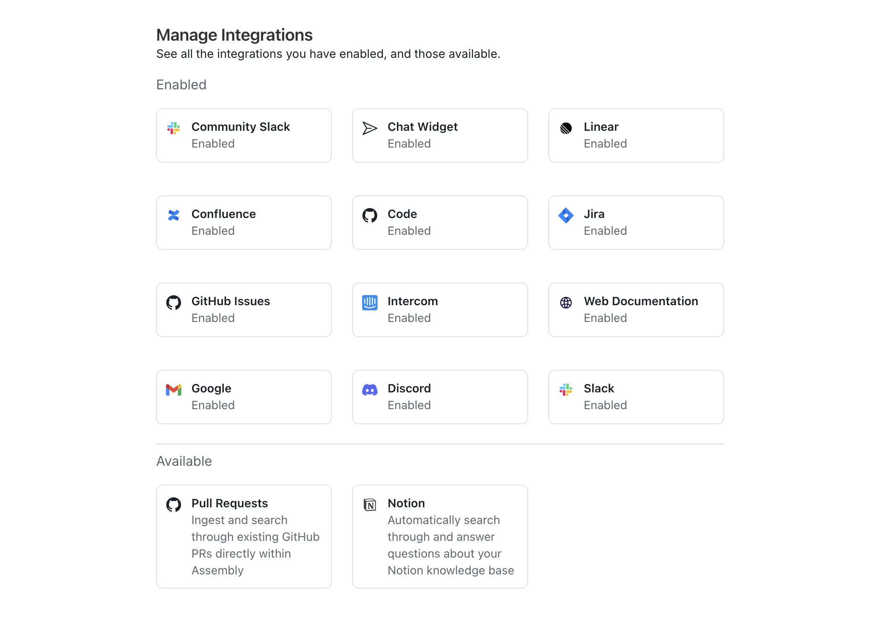Click the Confluence logo icon
This screenshot has width=871, height=623.
pos(173,215)
